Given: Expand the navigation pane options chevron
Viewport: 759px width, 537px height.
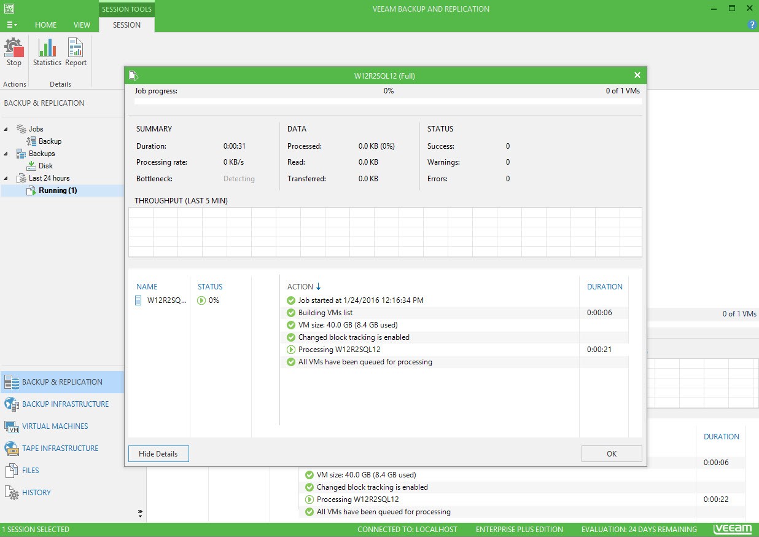Looking at the screenshot, I should [x=140, y=513].
